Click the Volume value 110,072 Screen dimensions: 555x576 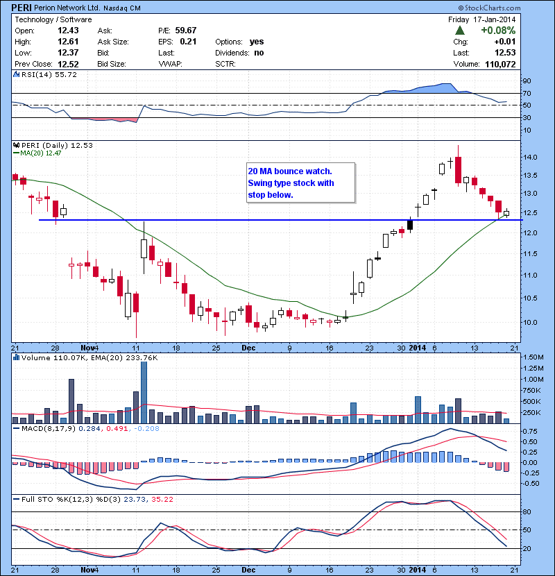coord(500,65)
